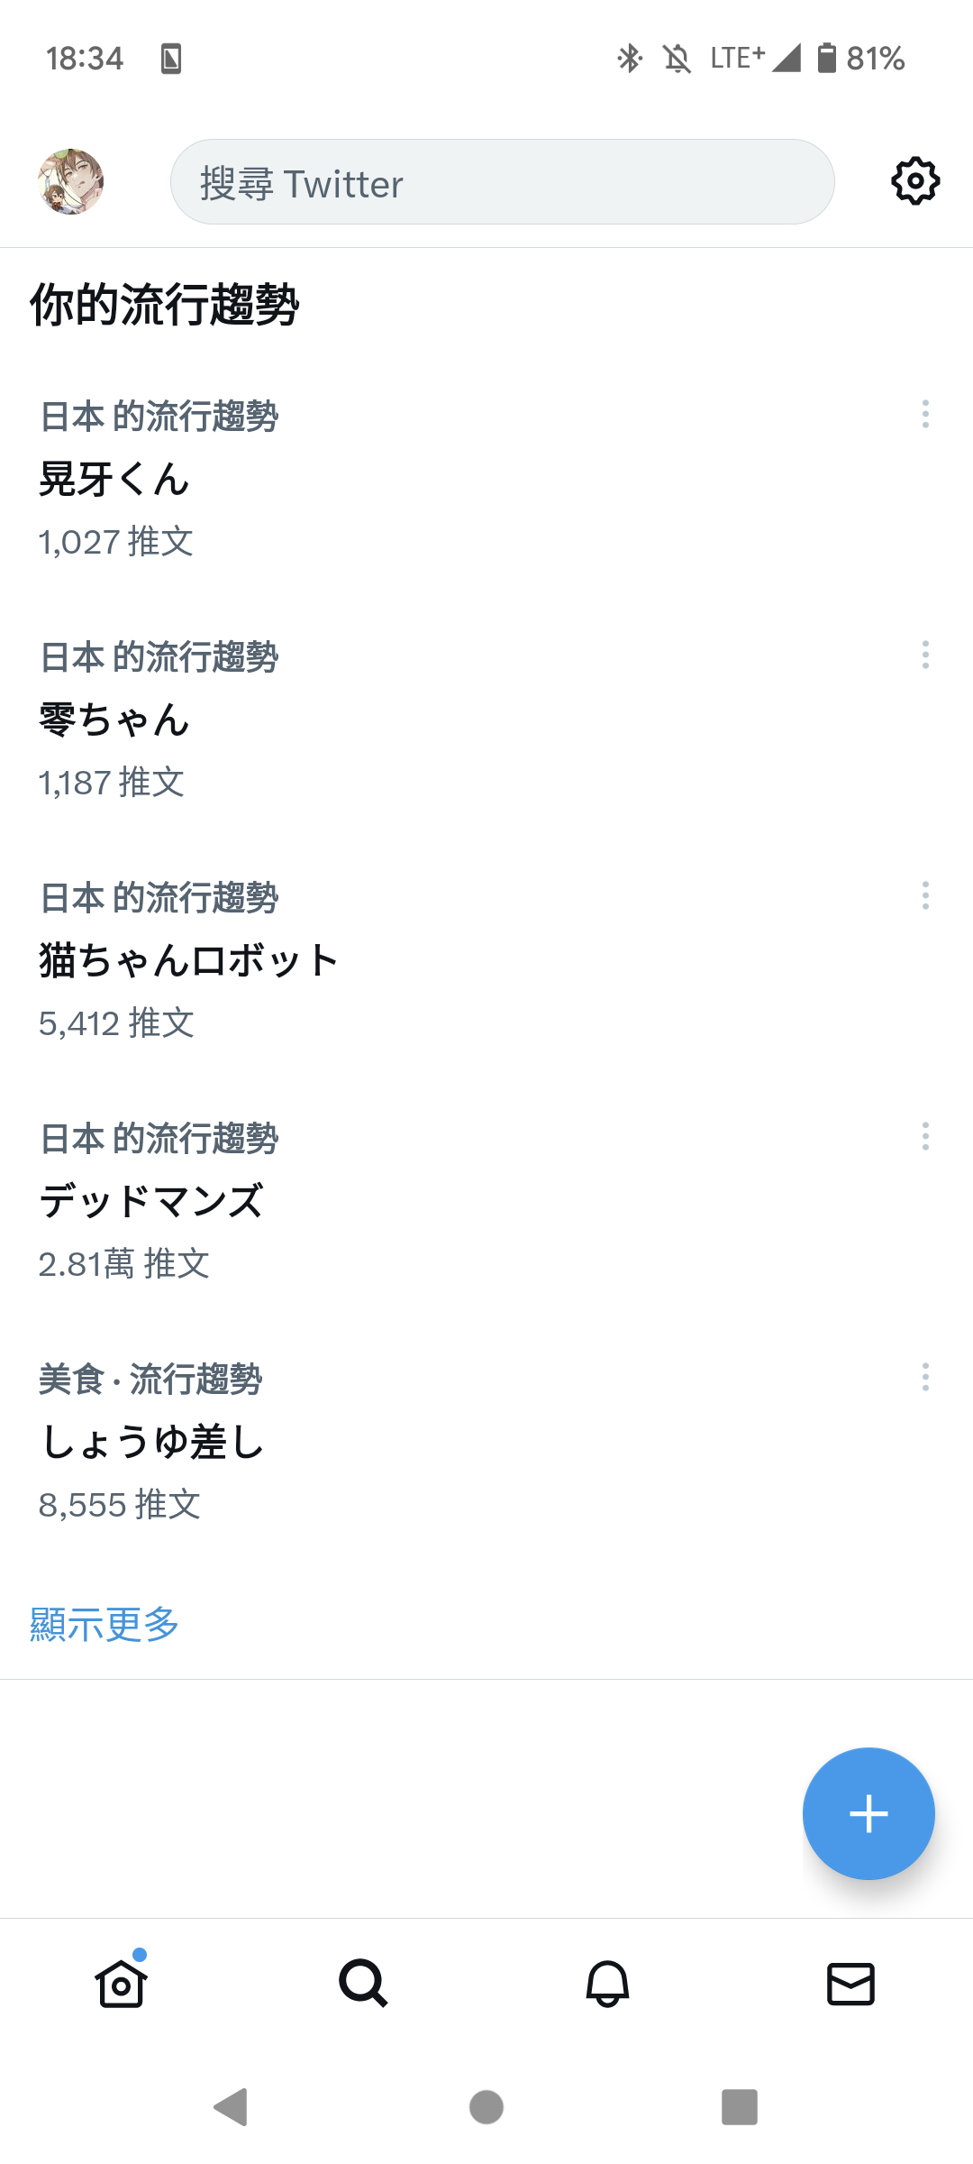This screenshot has height=2164, width=973.
Task: Go to the Home tab icon
Action: tap(122, 1982)
